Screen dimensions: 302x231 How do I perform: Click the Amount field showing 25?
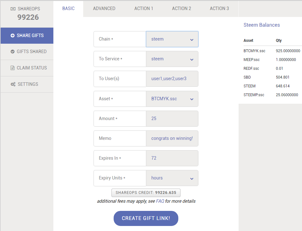(x=172, y=118)
